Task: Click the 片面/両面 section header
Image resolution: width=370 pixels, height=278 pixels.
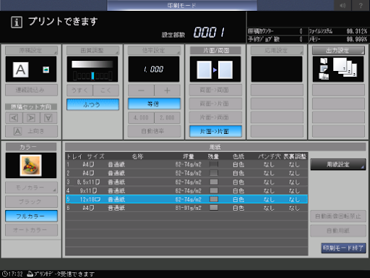Action: [x=215, y=51]
